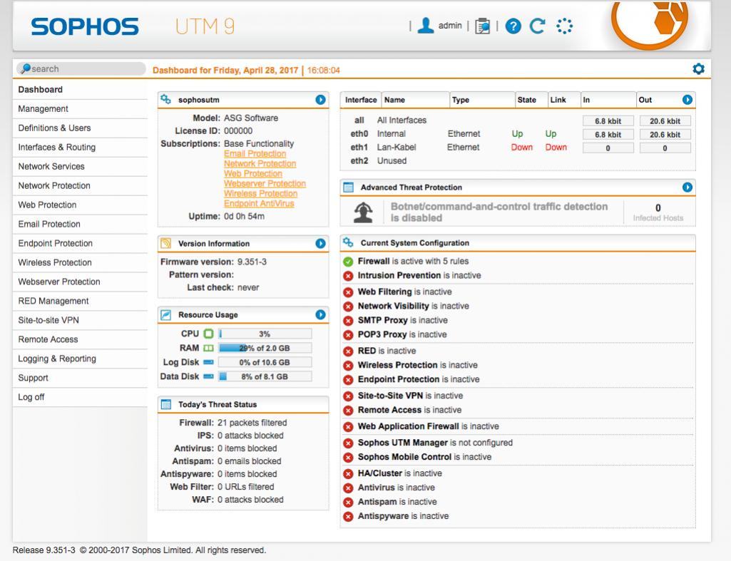Open the live log document icon in header
This screenshot has height=561, width=731.
[482, 26]
